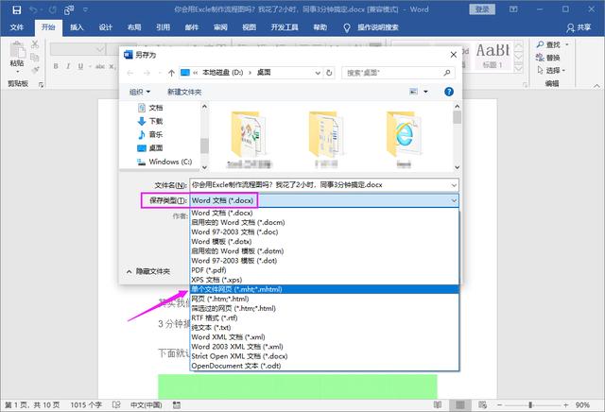Choose PDF (*.pdf) from the type list

324,270
